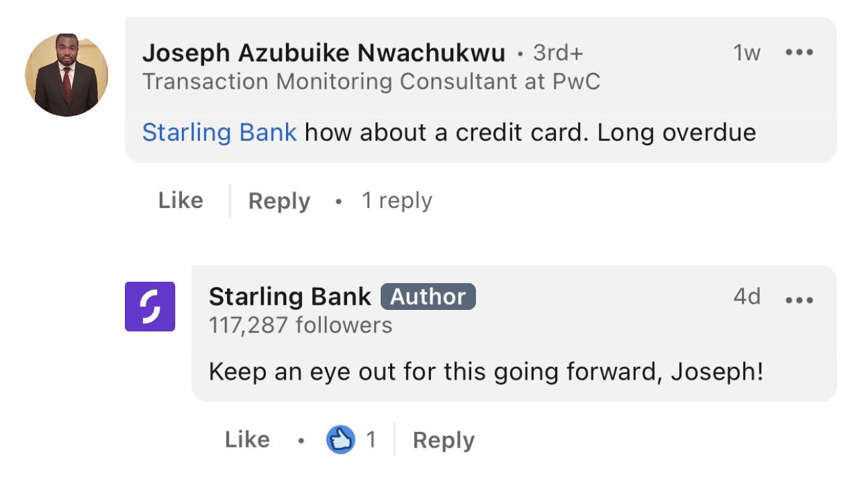Open Joseph's profile photo

(x=66, y=75)
